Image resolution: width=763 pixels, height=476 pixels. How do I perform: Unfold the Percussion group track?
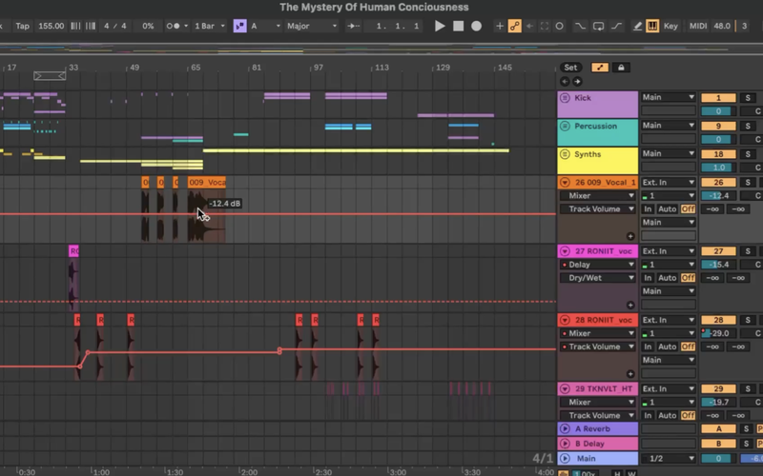pos(565,126)
